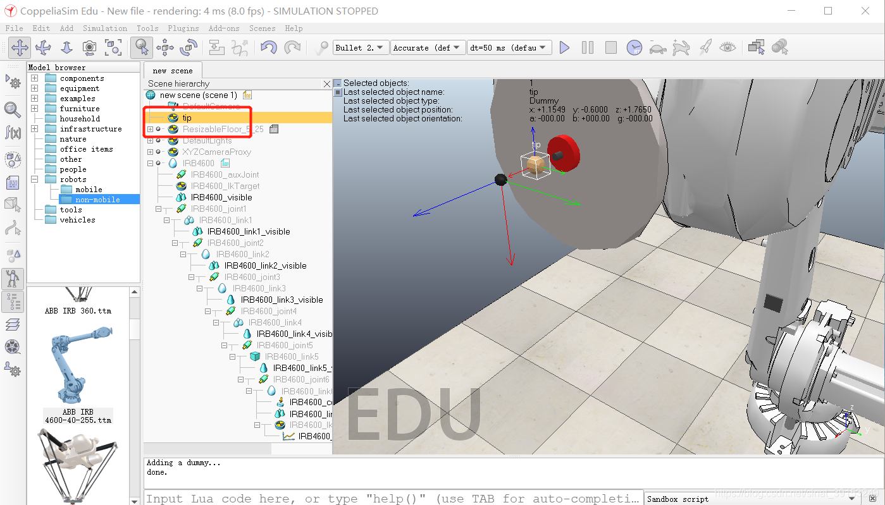Toggle the scene hierarchy sidebar icon
The image size is (885, 505).
coord(13,301)
